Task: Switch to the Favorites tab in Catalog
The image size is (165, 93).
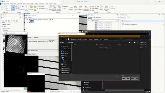Action: pos(98,18)
